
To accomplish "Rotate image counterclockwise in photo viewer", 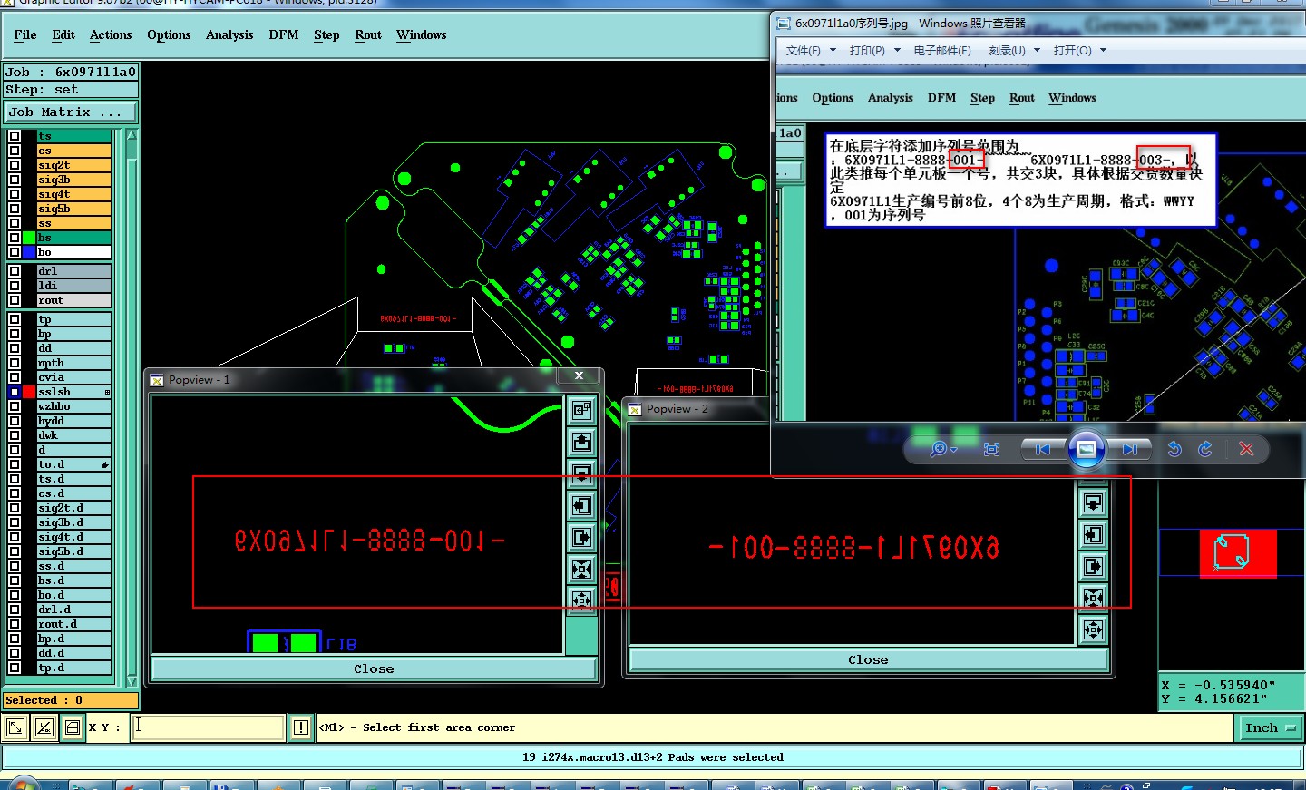I will click(x=1174, y=449).
